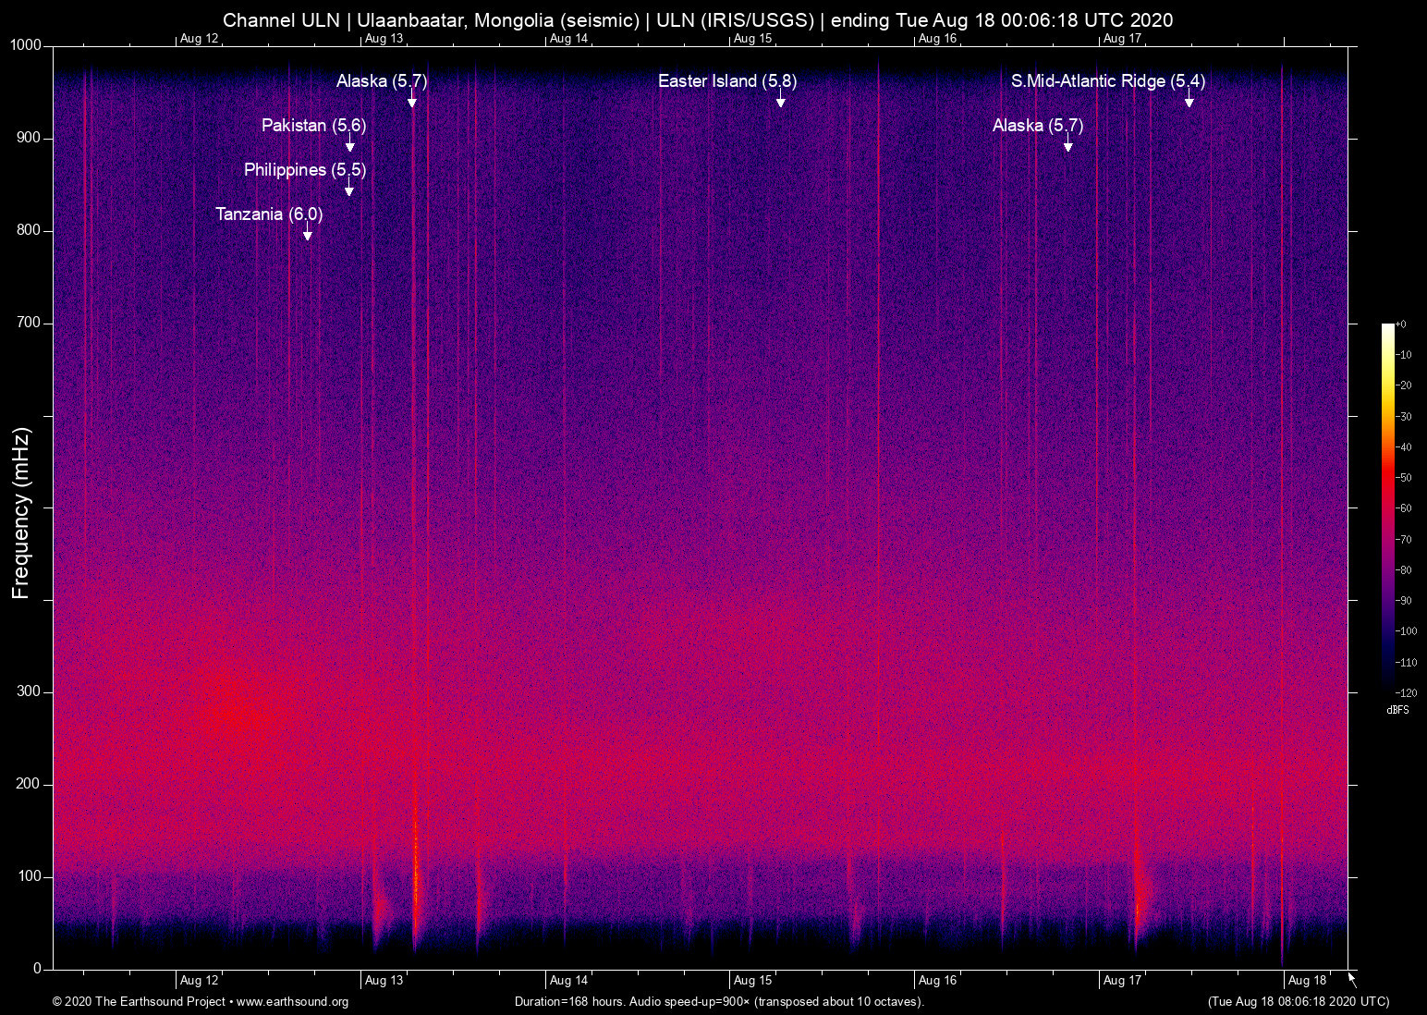Image resolution: width=1427 pixels, height=1015 pixels.
Task: Open the www.earthsound.org link in the footer
Action: tap(292, 1002)
